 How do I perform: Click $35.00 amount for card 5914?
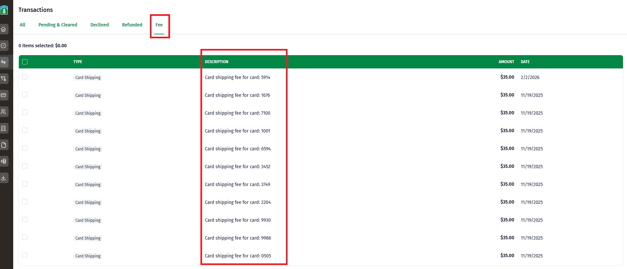(x=507, y=77)
